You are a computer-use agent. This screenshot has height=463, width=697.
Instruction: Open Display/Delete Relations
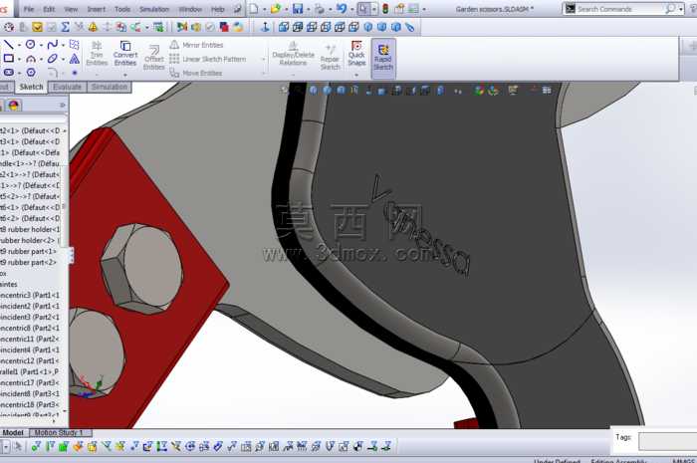click(293, 54)
